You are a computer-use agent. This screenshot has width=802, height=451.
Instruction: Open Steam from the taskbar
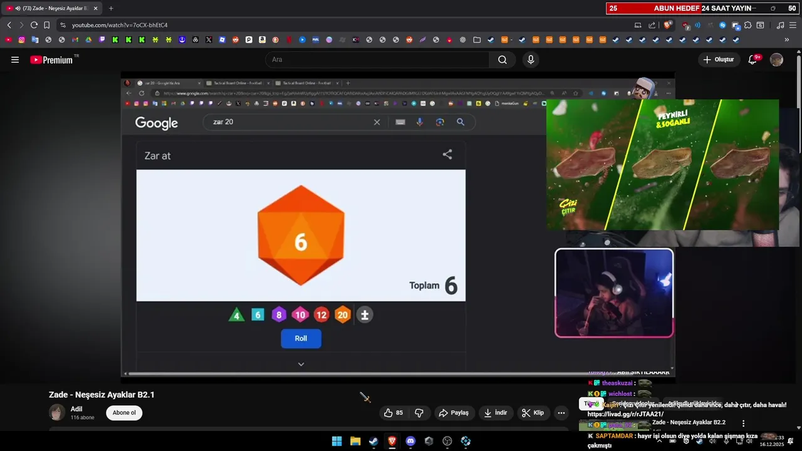pyautogui.click(x=373, y=441)
